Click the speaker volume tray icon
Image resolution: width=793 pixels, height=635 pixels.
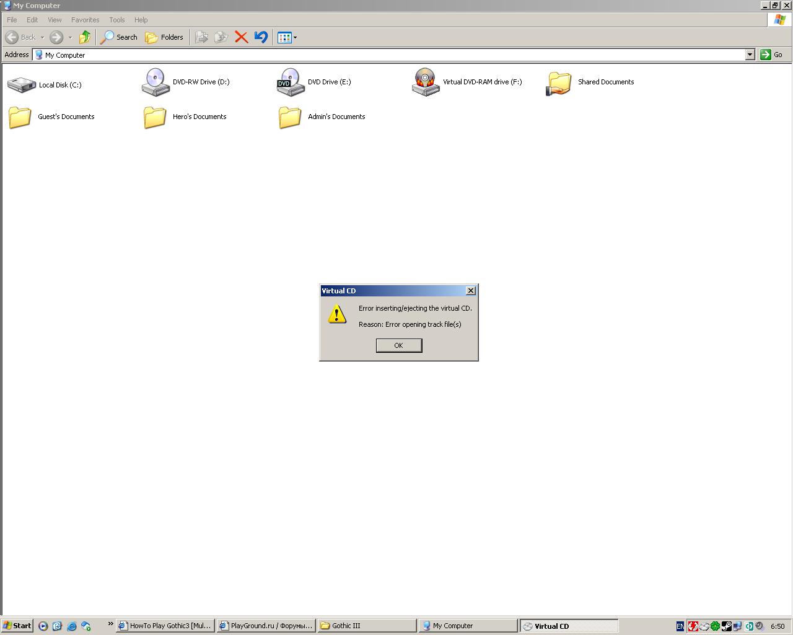pyautogui.click(x=760, y=626)
